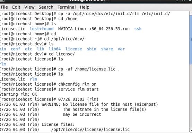
Task: Open the Search menu
Action: click(46, 7)
